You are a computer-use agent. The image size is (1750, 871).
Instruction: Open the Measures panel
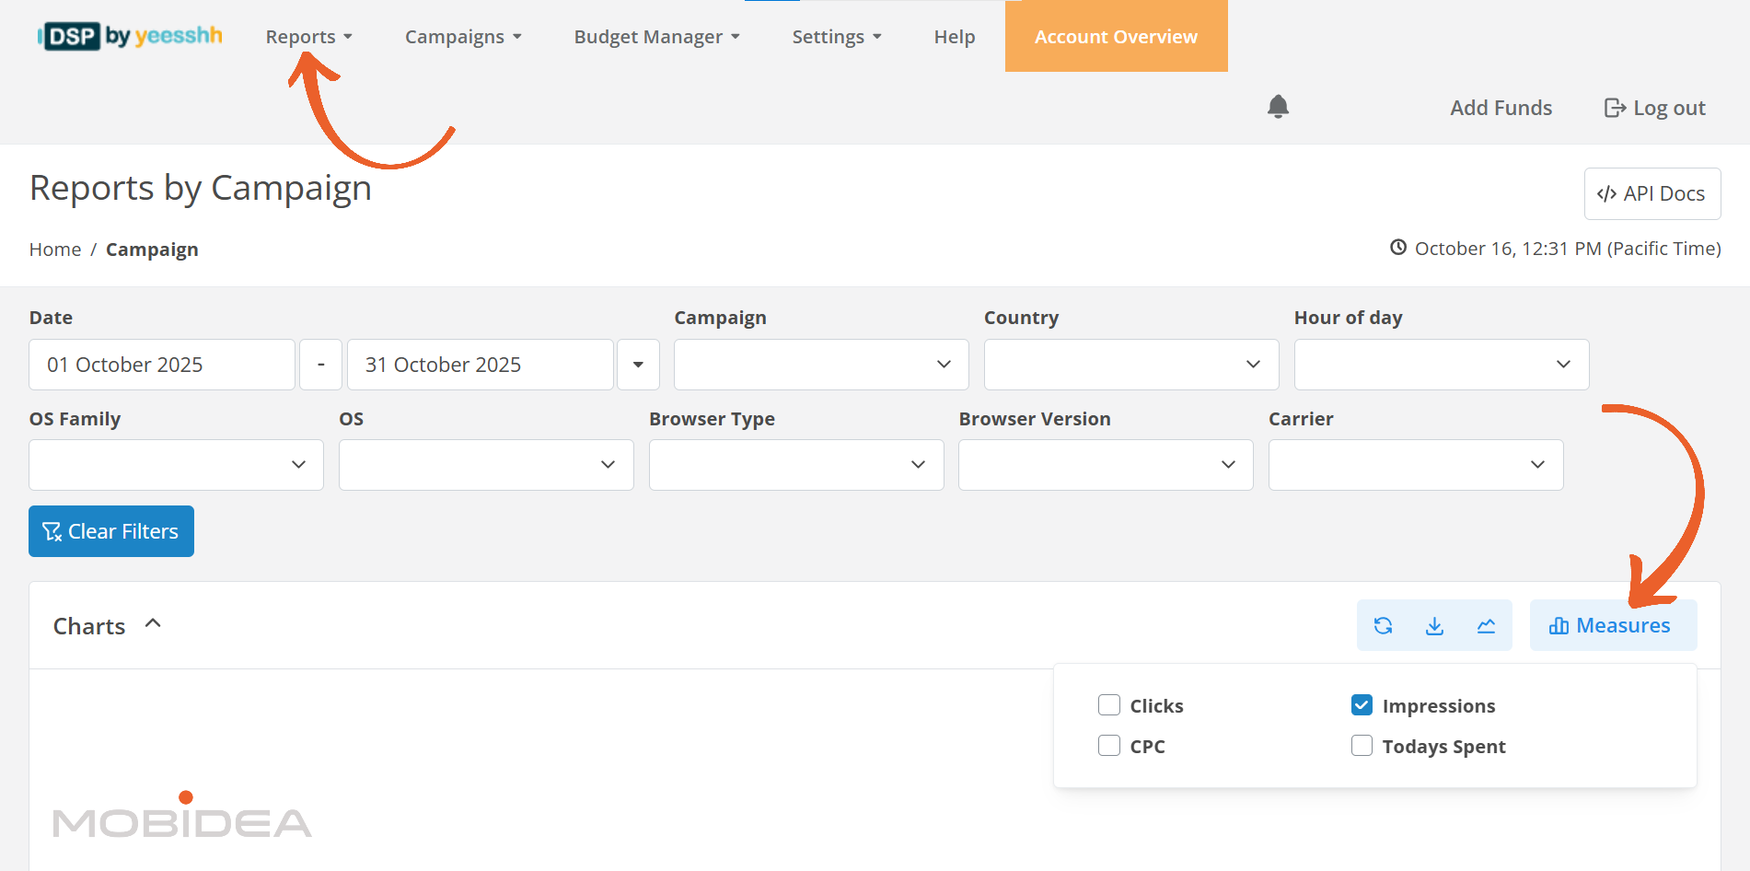click(x=1612, y=626)
